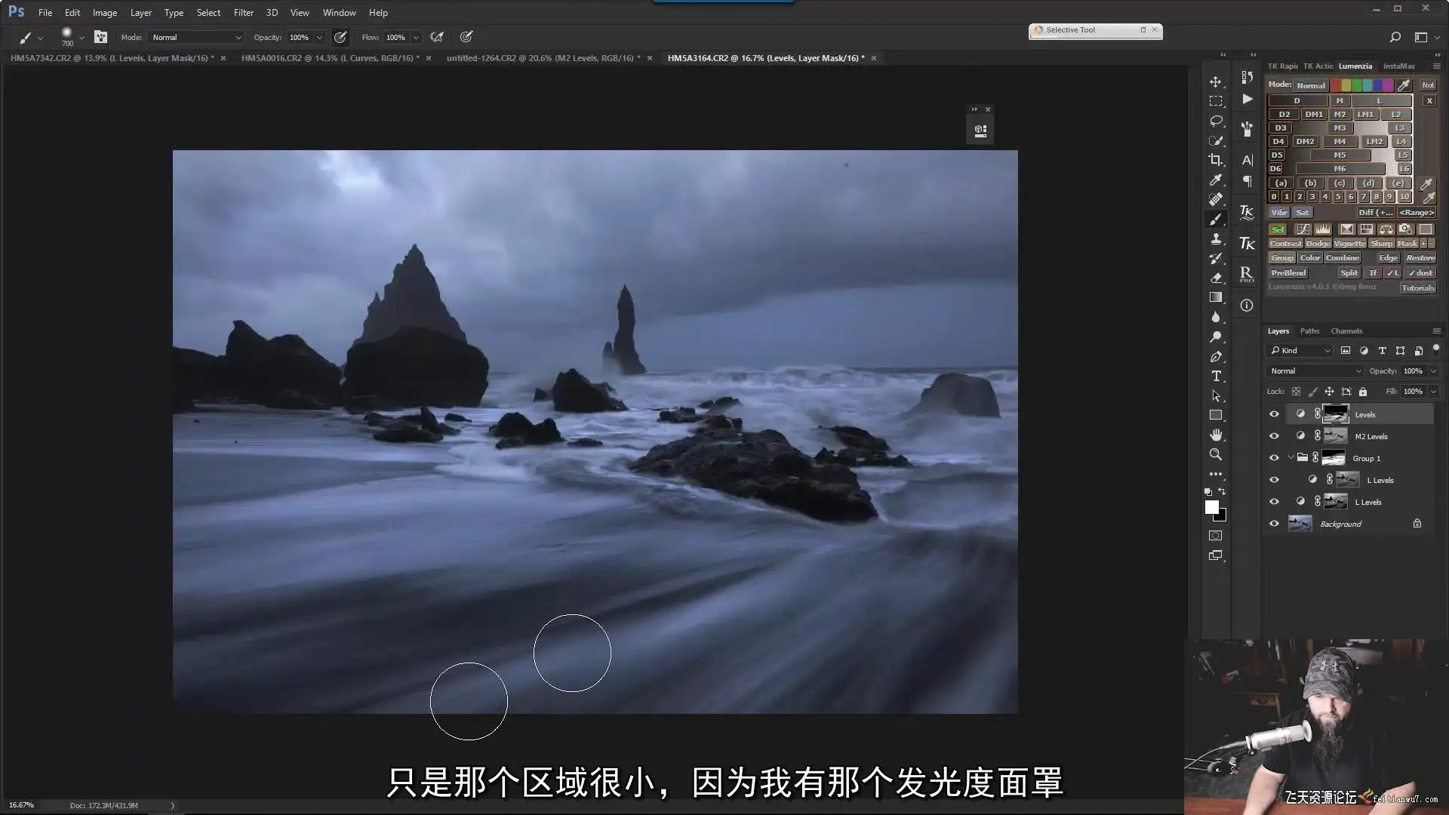Hide the M2 Levels layer
1449x815 pixels.
pyautogui.click(x=1274, y=436)
